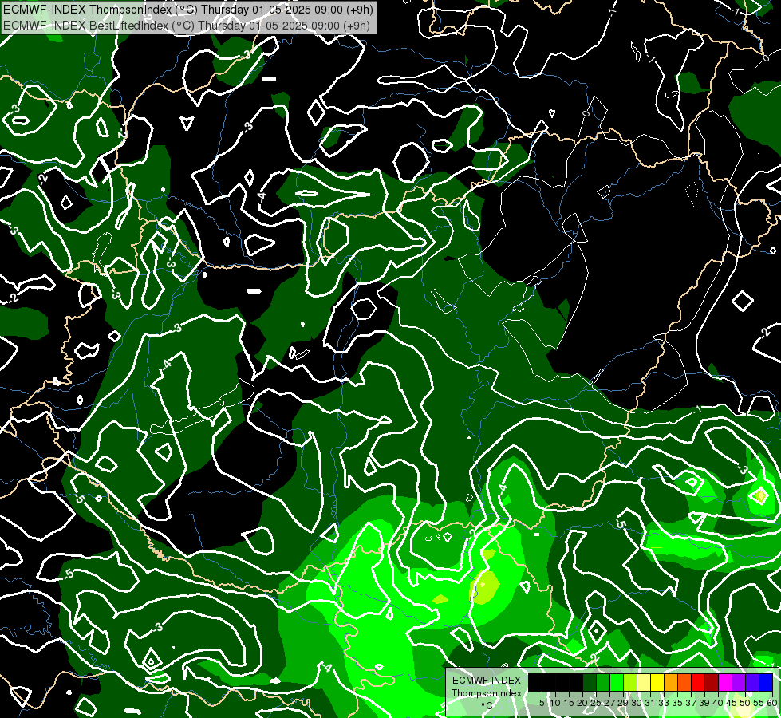Click legend scale value 55
The image size is (781, 718).
[x=759, y=703]
